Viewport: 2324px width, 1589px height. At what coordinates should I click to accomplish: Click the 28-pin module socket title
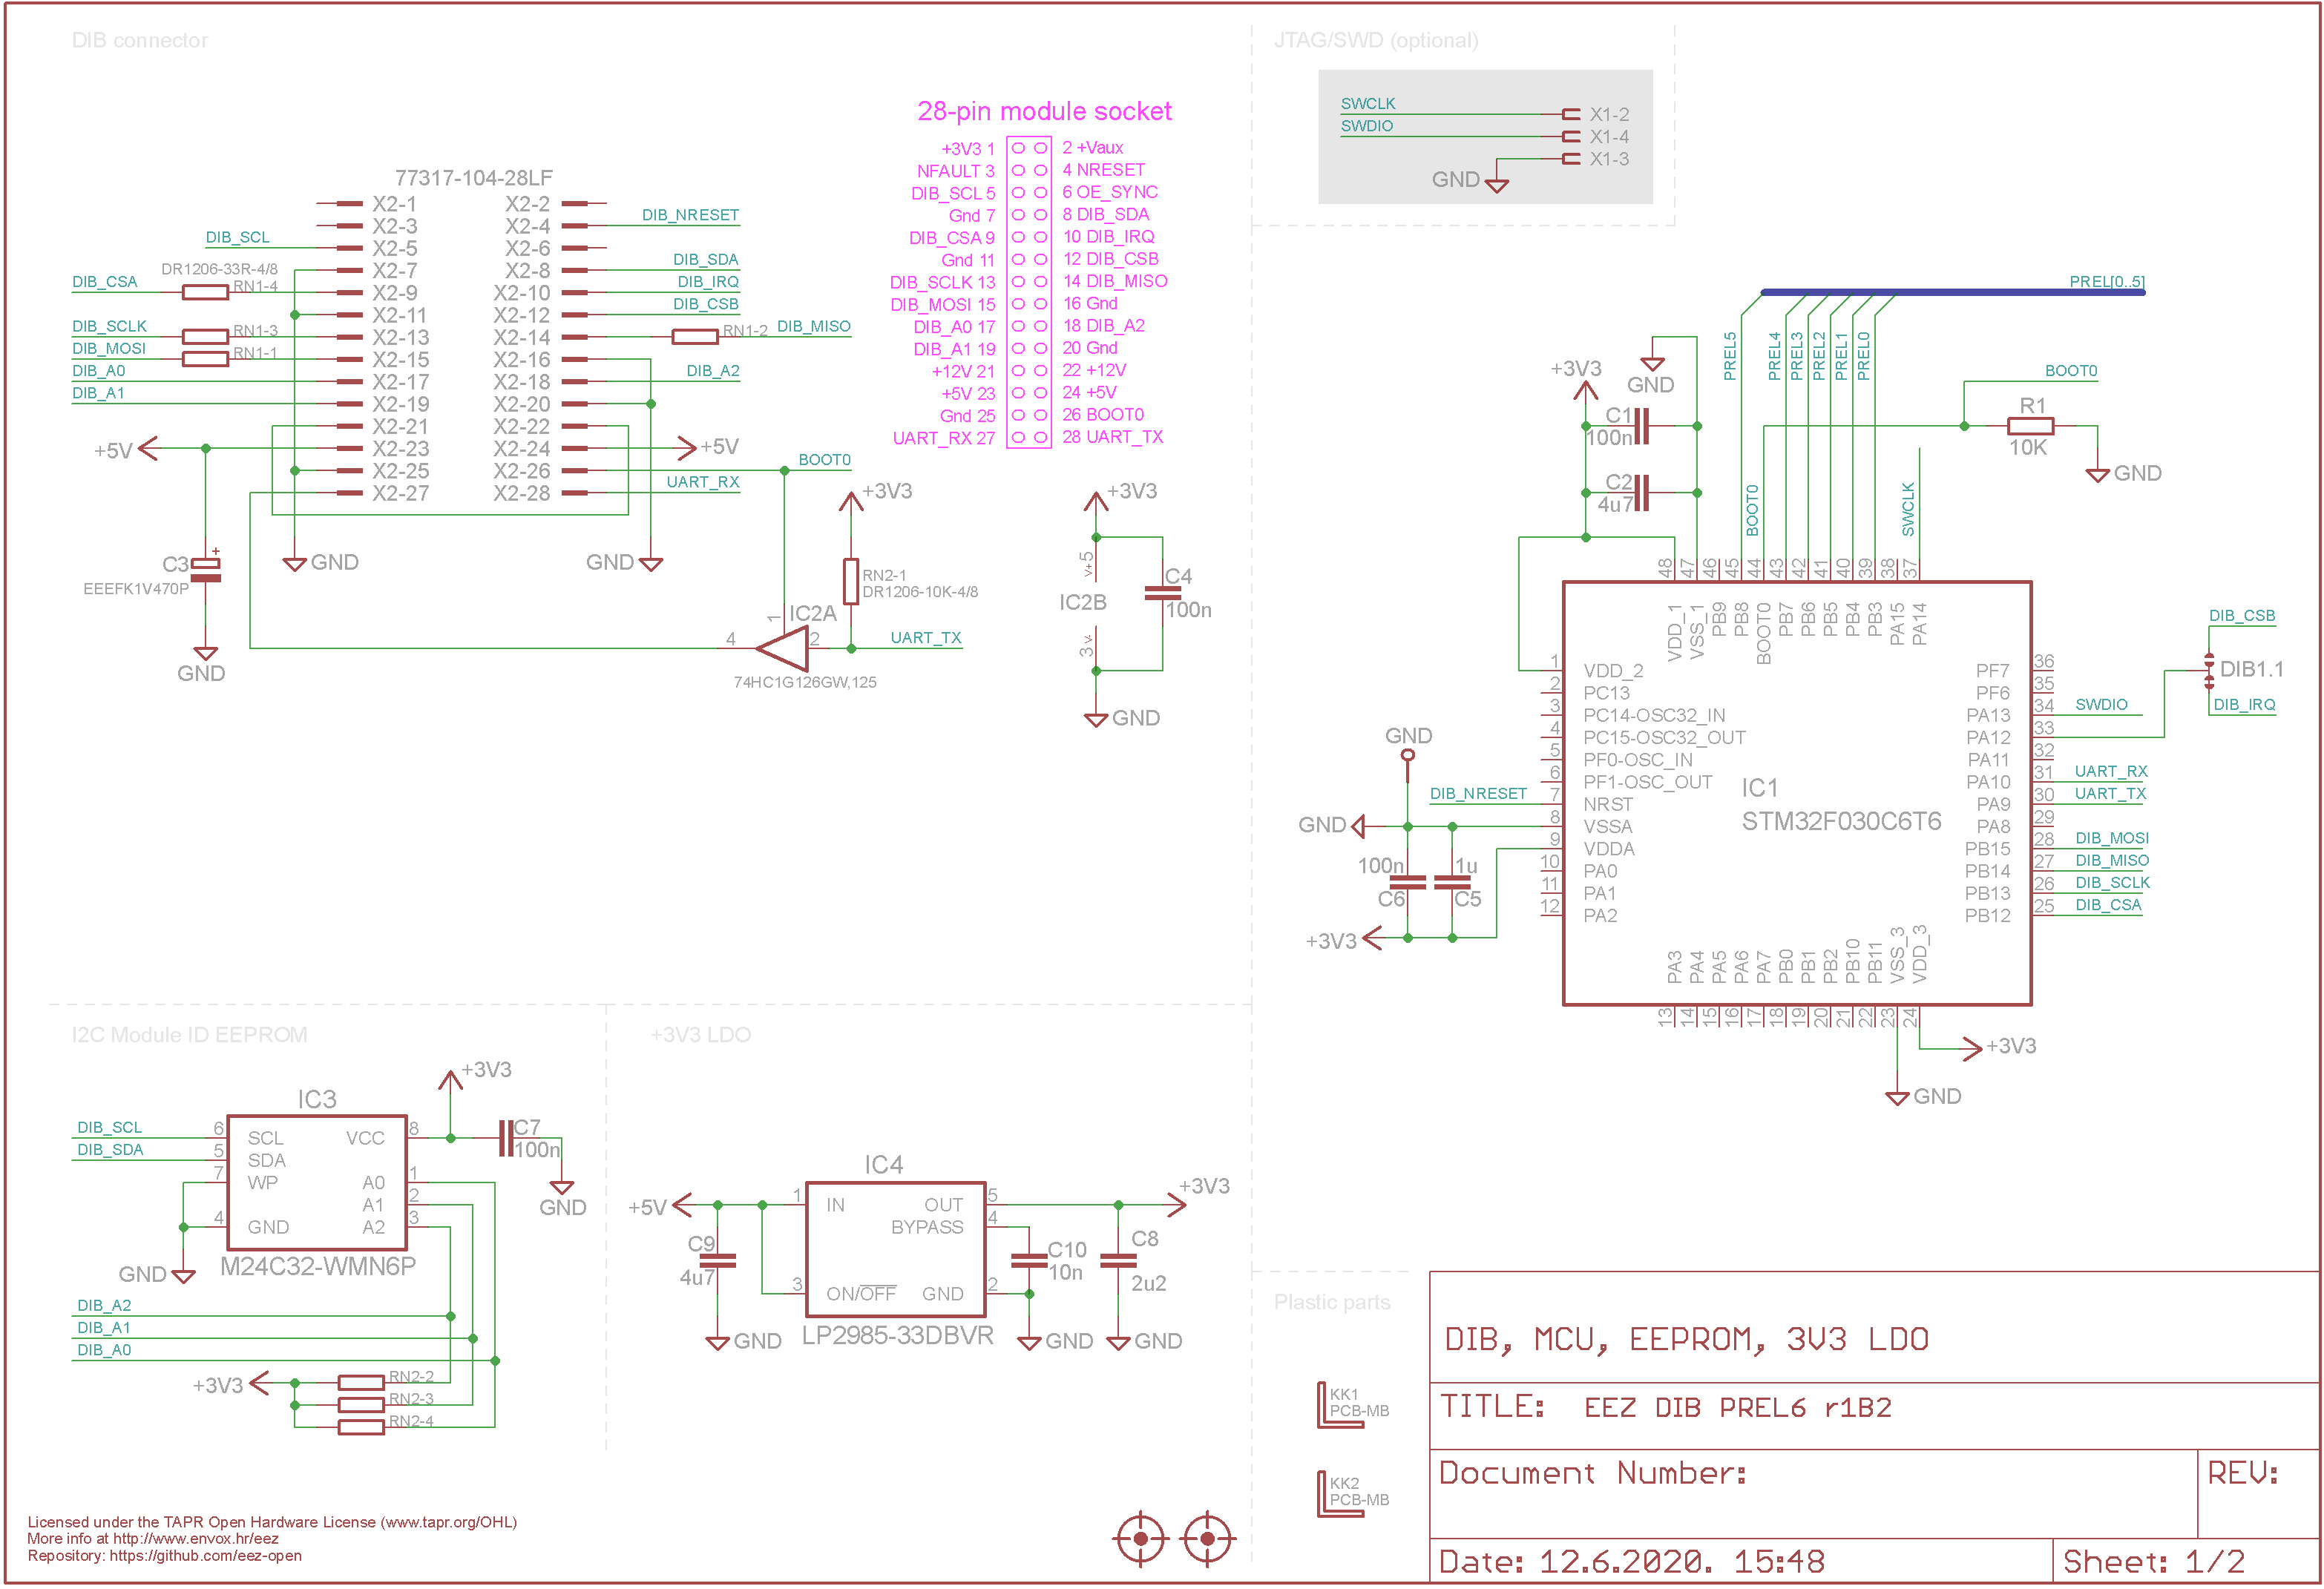coord(1044,111)
